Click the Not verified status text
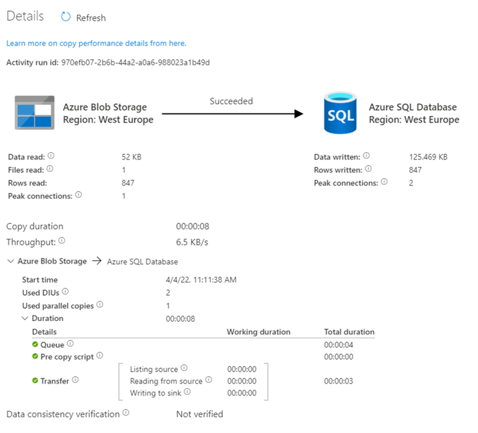This screenshot has height=433, width=478. click(x=200, y=414)
